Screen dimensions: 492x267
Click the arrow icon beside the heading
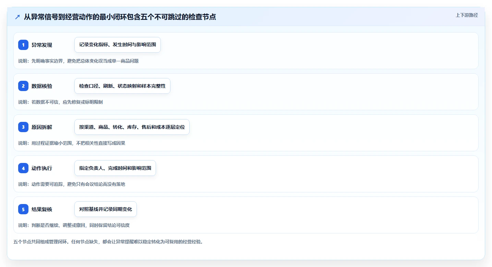pyautogui.click(x=17, y=17)
